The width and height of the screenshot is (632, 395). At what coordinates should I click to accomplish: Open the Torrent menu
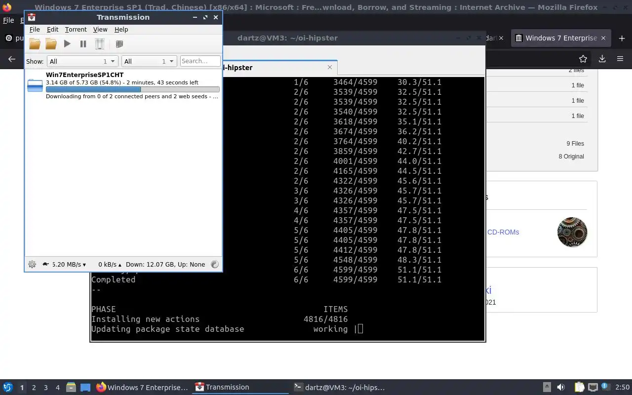(x=76, y=30)
